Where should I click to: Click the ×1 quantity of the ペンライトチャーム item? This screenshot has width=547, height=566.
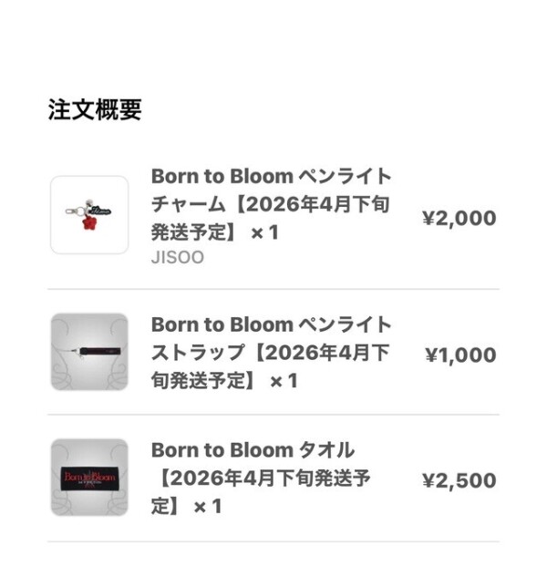coord(264,232)
